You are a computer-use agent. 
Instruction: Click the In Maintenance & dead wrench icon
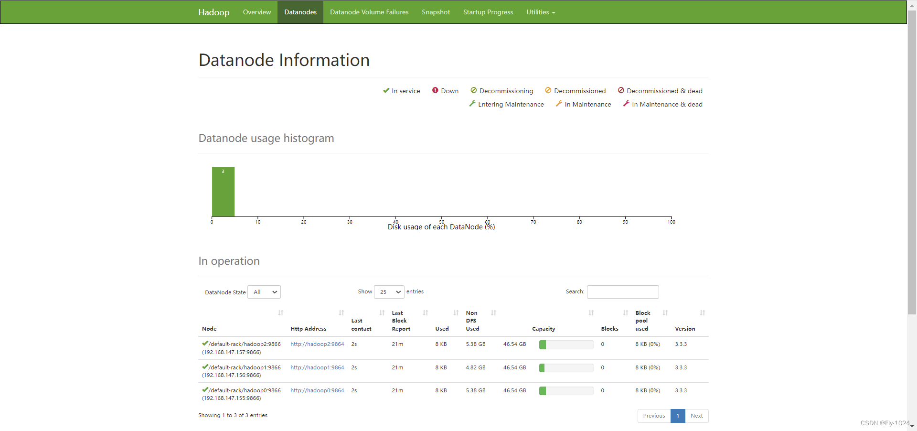[x=626, y=104]
